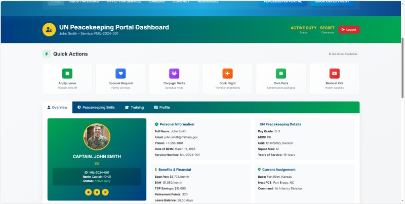Viewport: 405px width, 204px height.
Task: Click the yellow "ACTIVE DUTY" status in header
Action: (303, 28)
